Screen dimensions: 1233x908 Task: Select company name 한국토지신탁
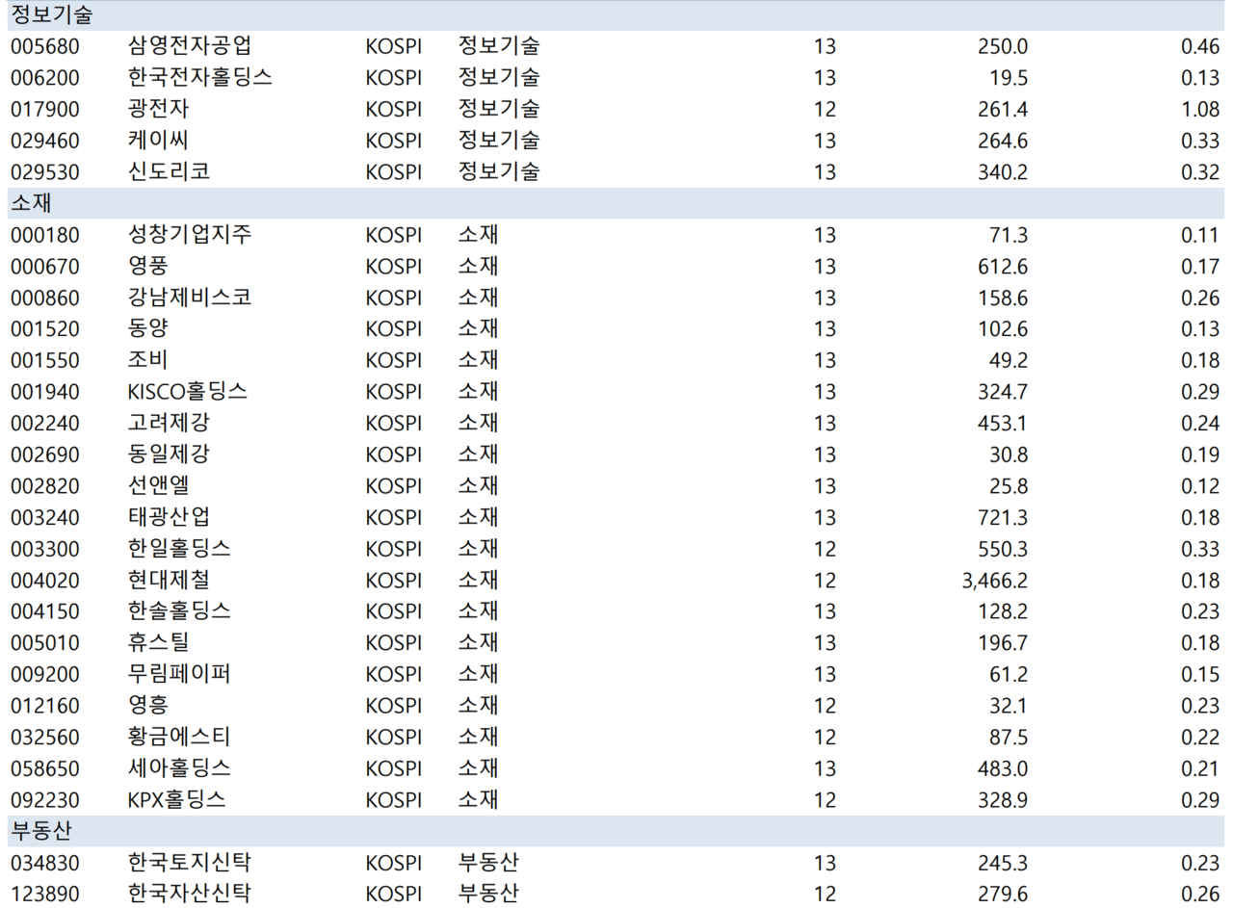(x=190, y=863)
